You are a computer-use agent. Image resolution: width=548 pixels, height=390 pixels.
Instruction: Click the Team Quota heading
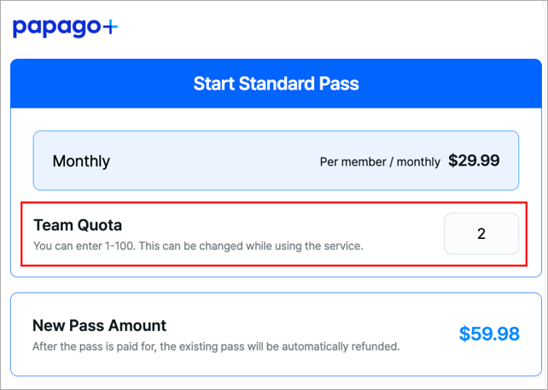pyautogui.click(x=78, y=225)
